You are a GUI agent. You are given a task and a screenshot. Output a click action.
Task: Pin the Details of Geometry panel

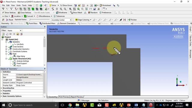point(45,69)
